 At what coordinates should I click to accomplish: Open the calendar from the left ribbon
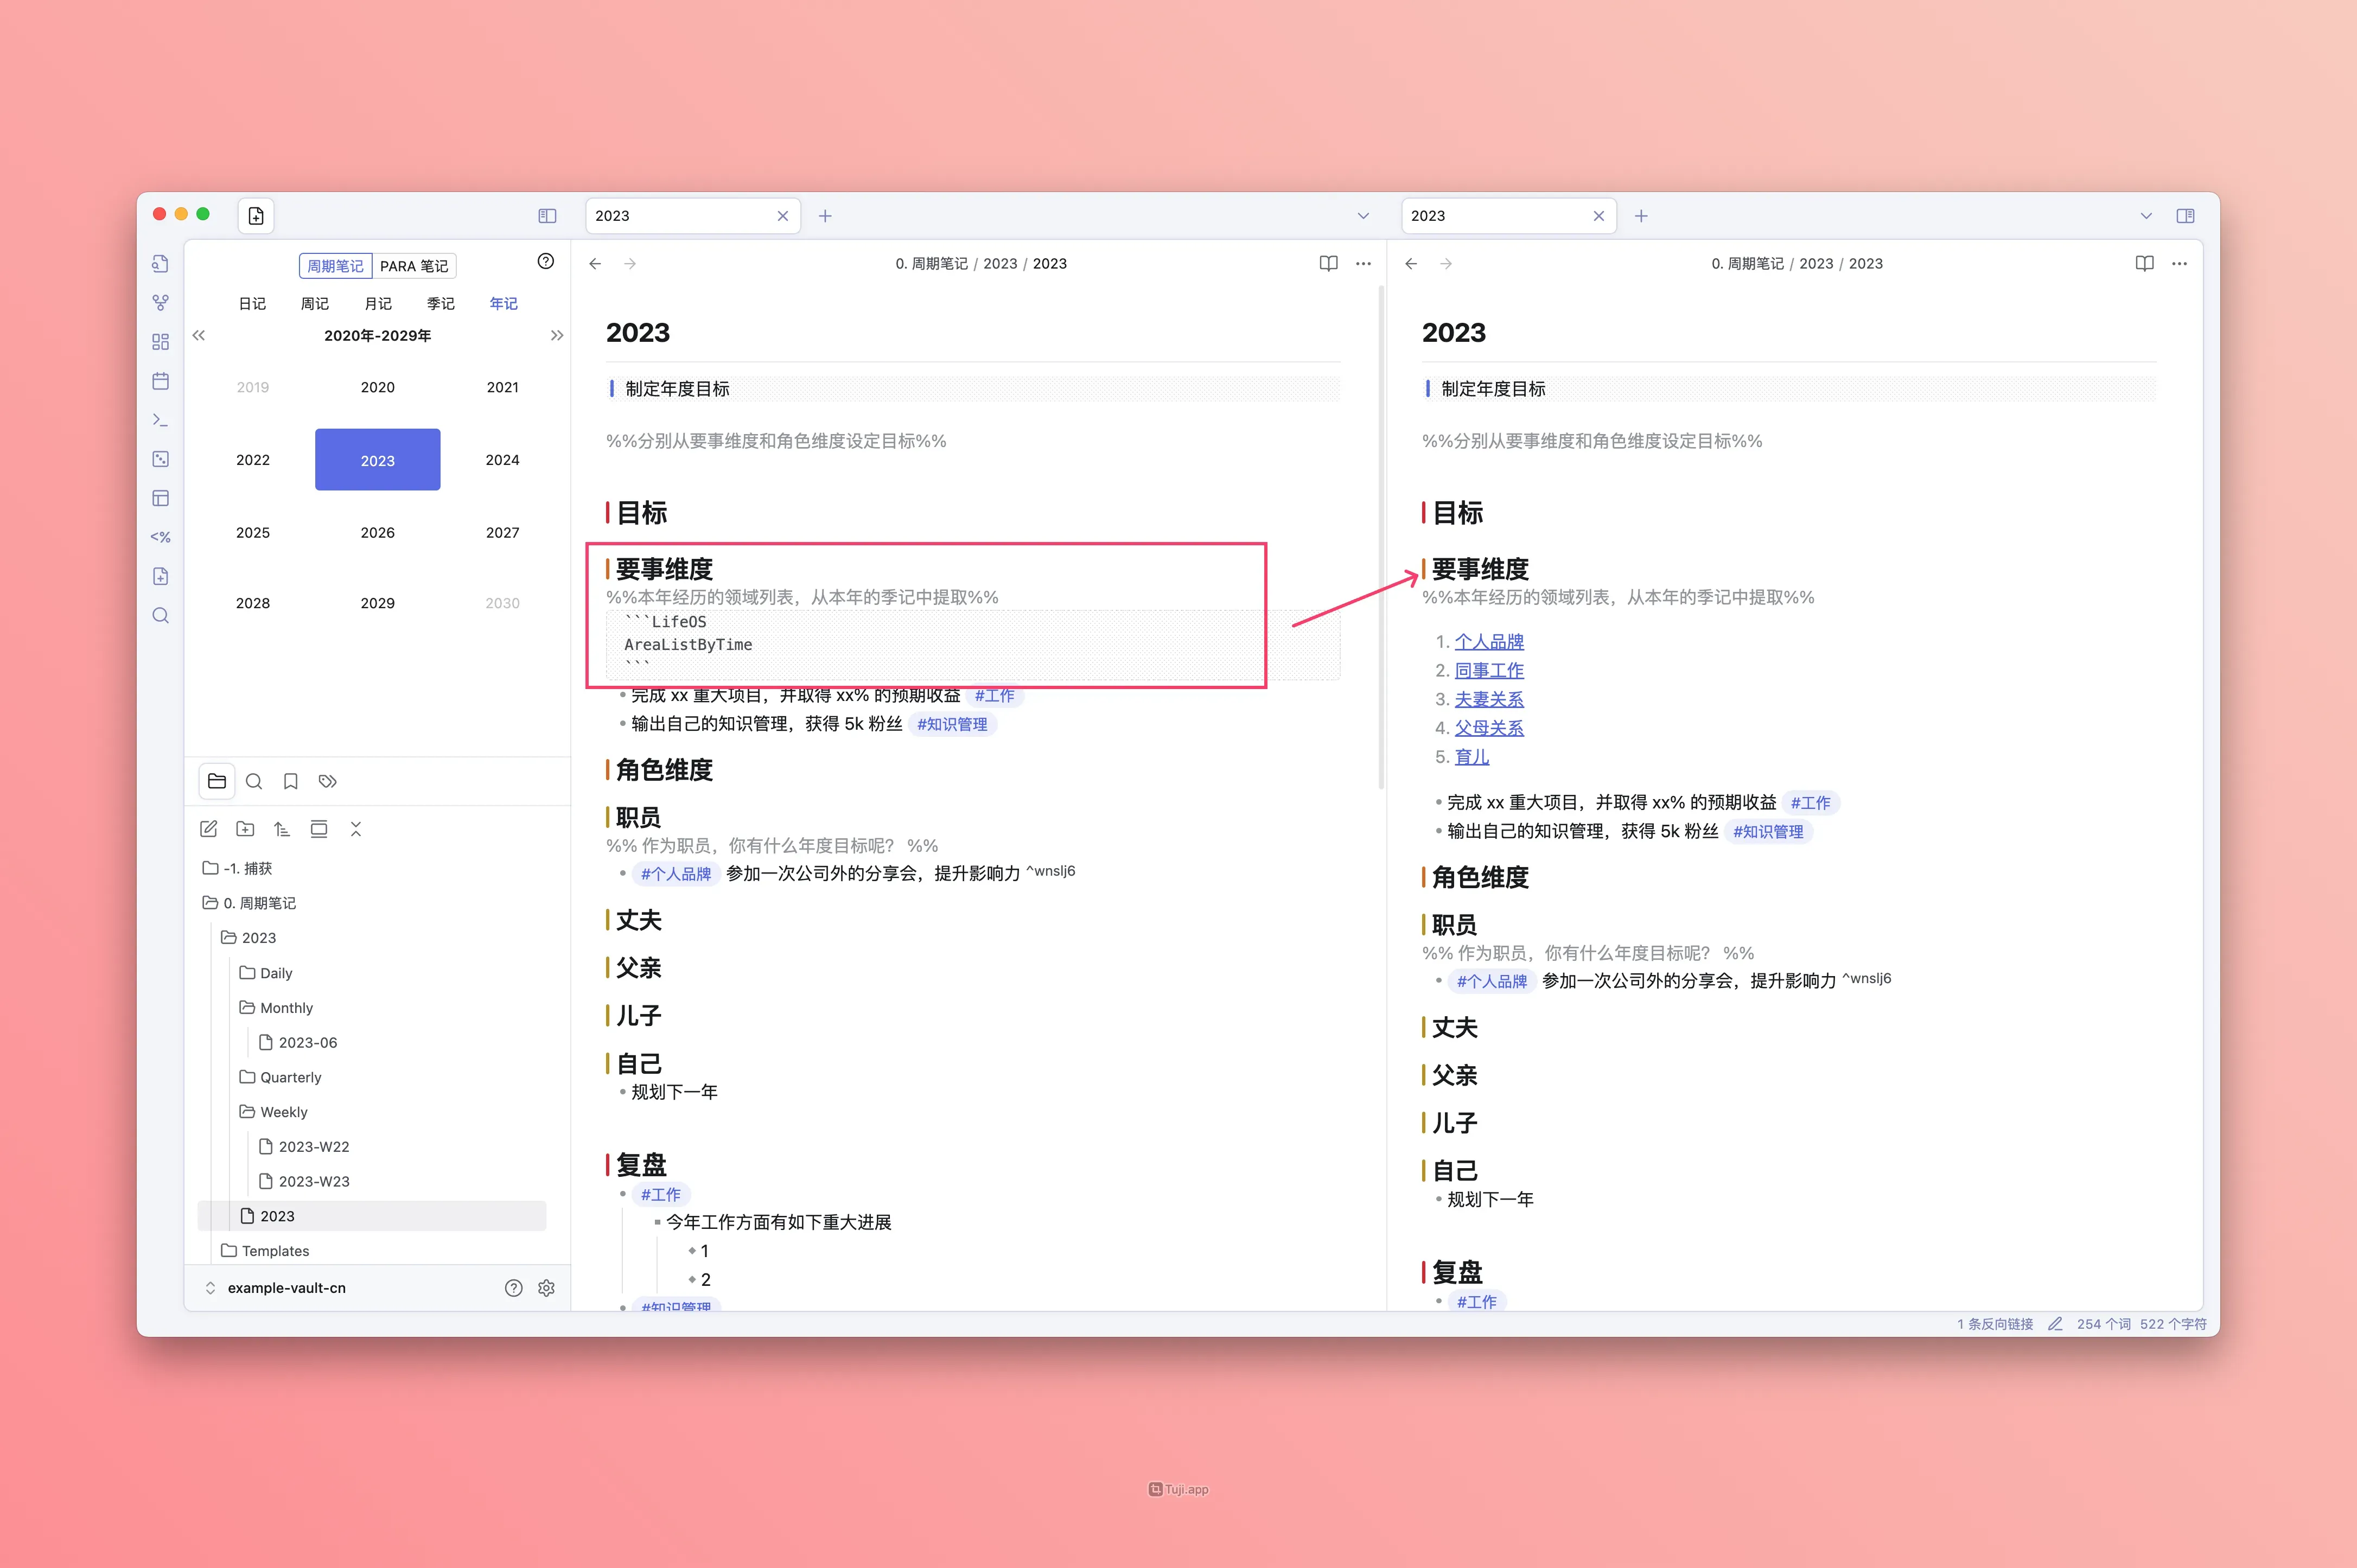click(x=160, y=381)
